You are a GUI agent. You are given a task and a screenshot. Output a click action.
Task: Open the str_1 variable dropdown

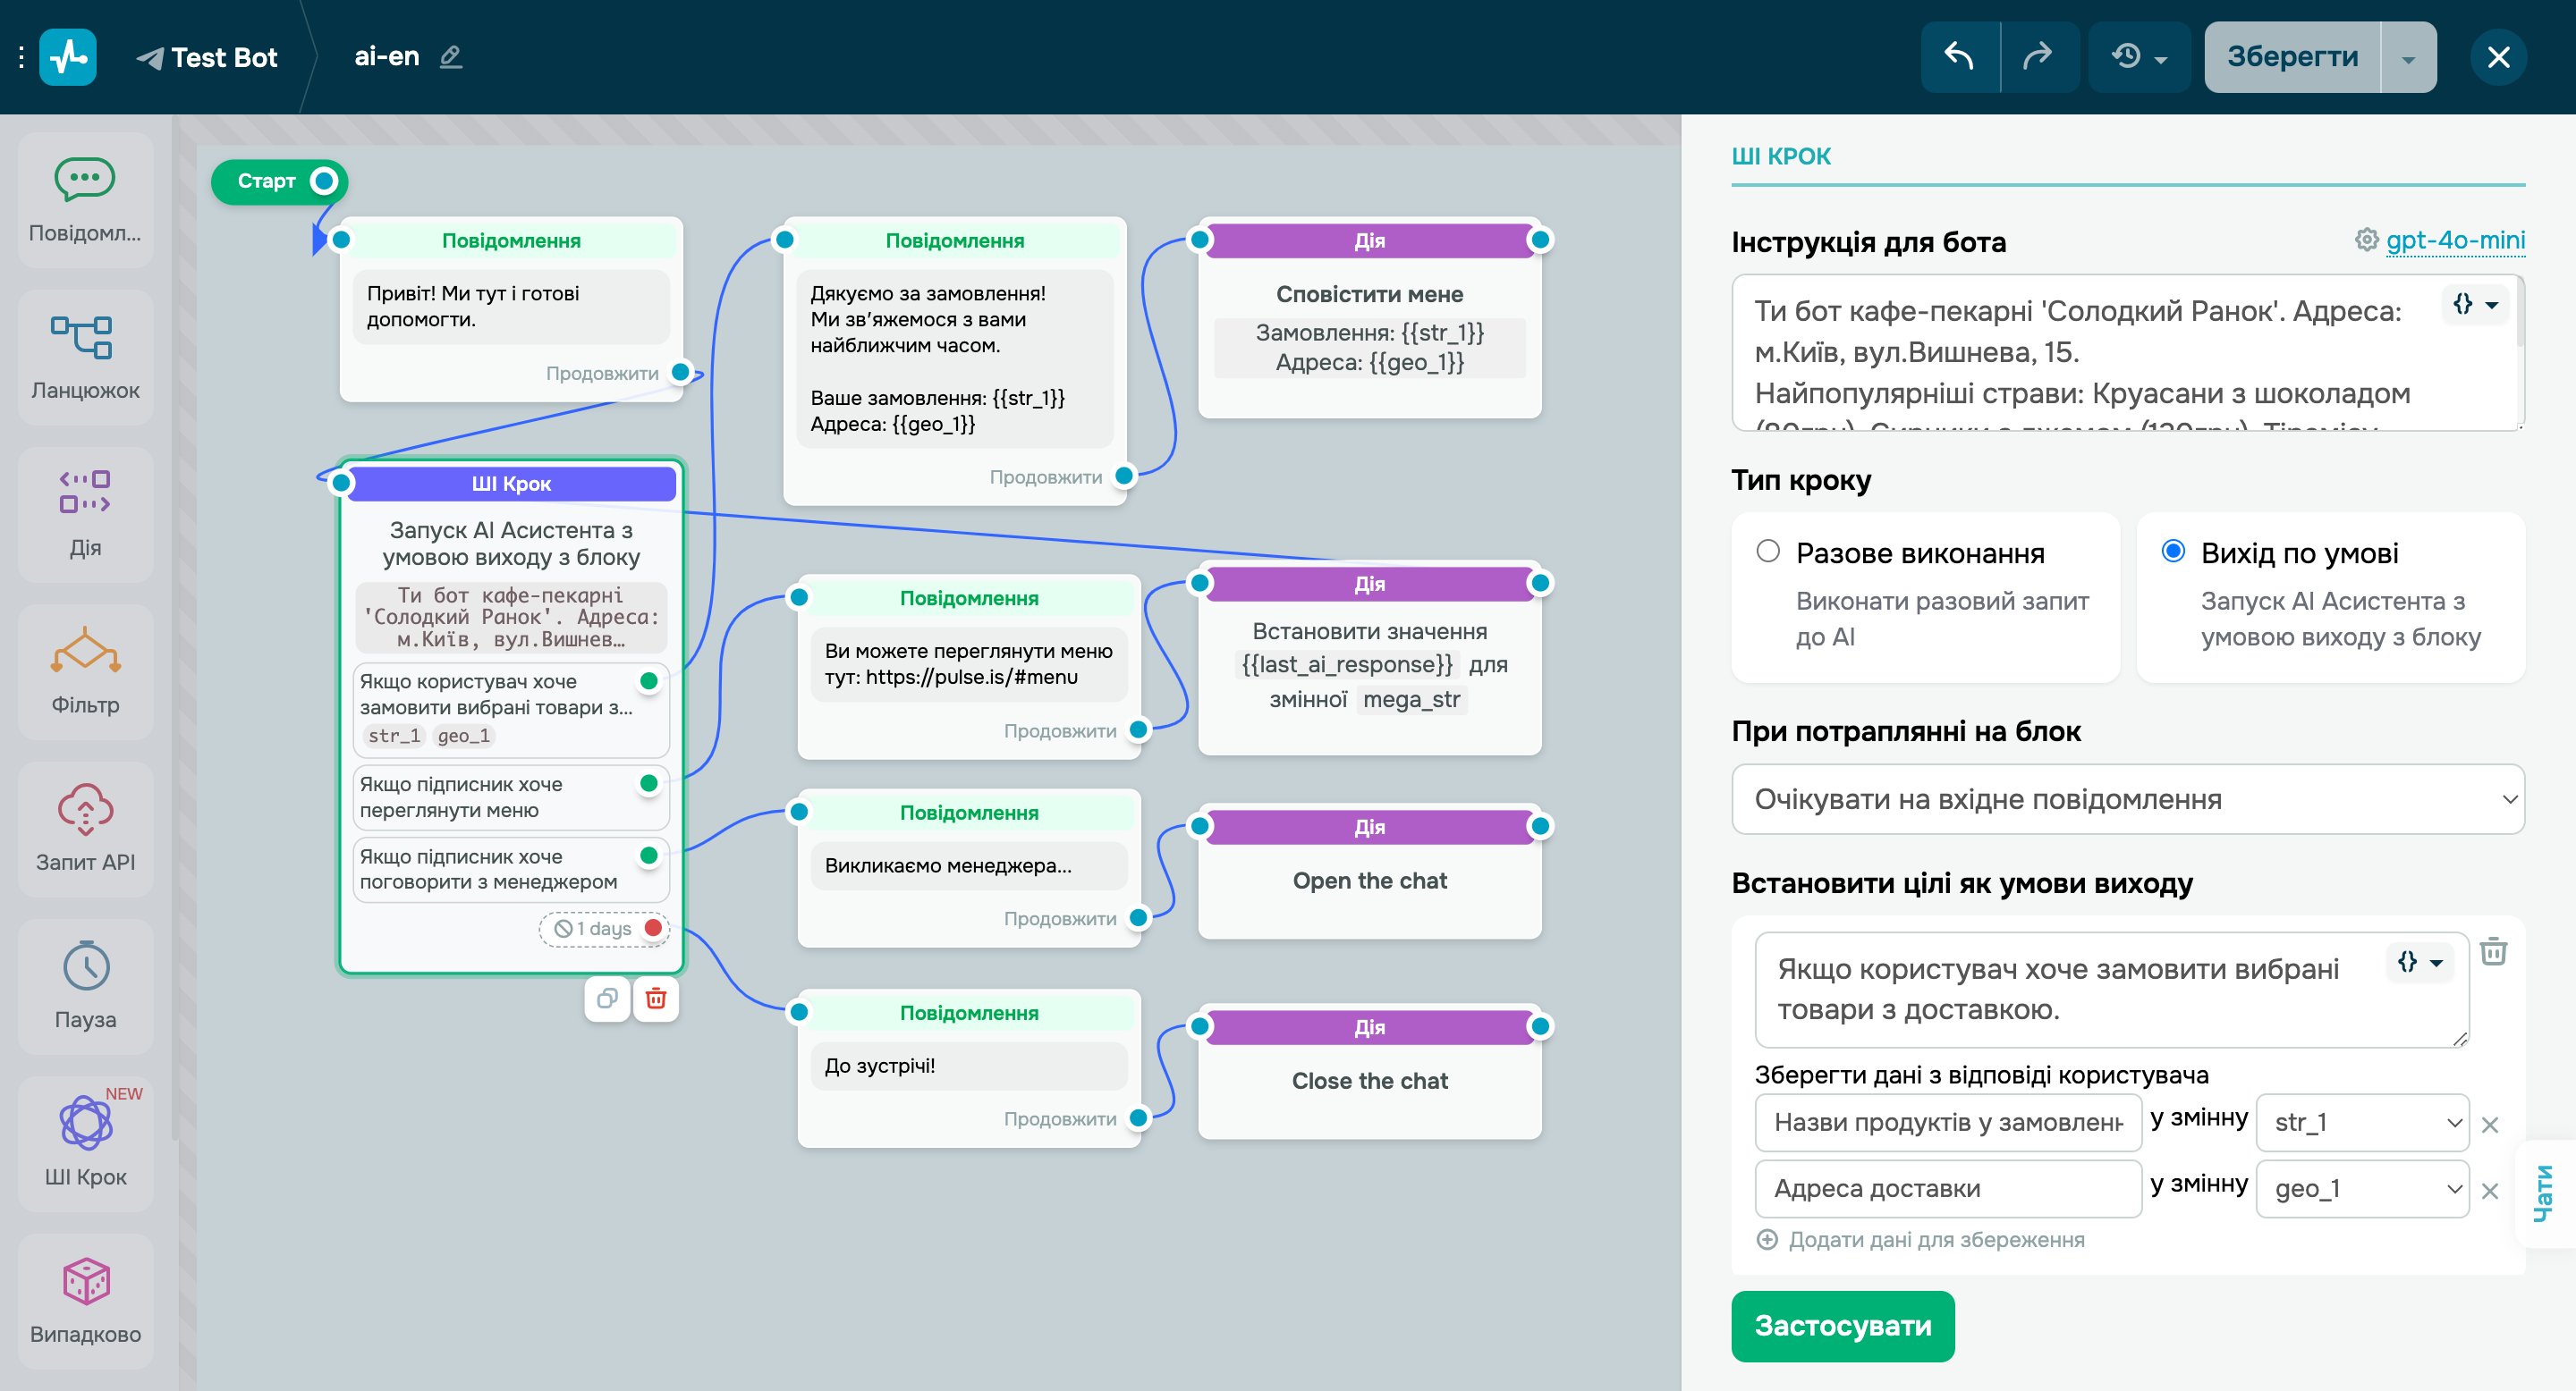pos(2362,1122)
